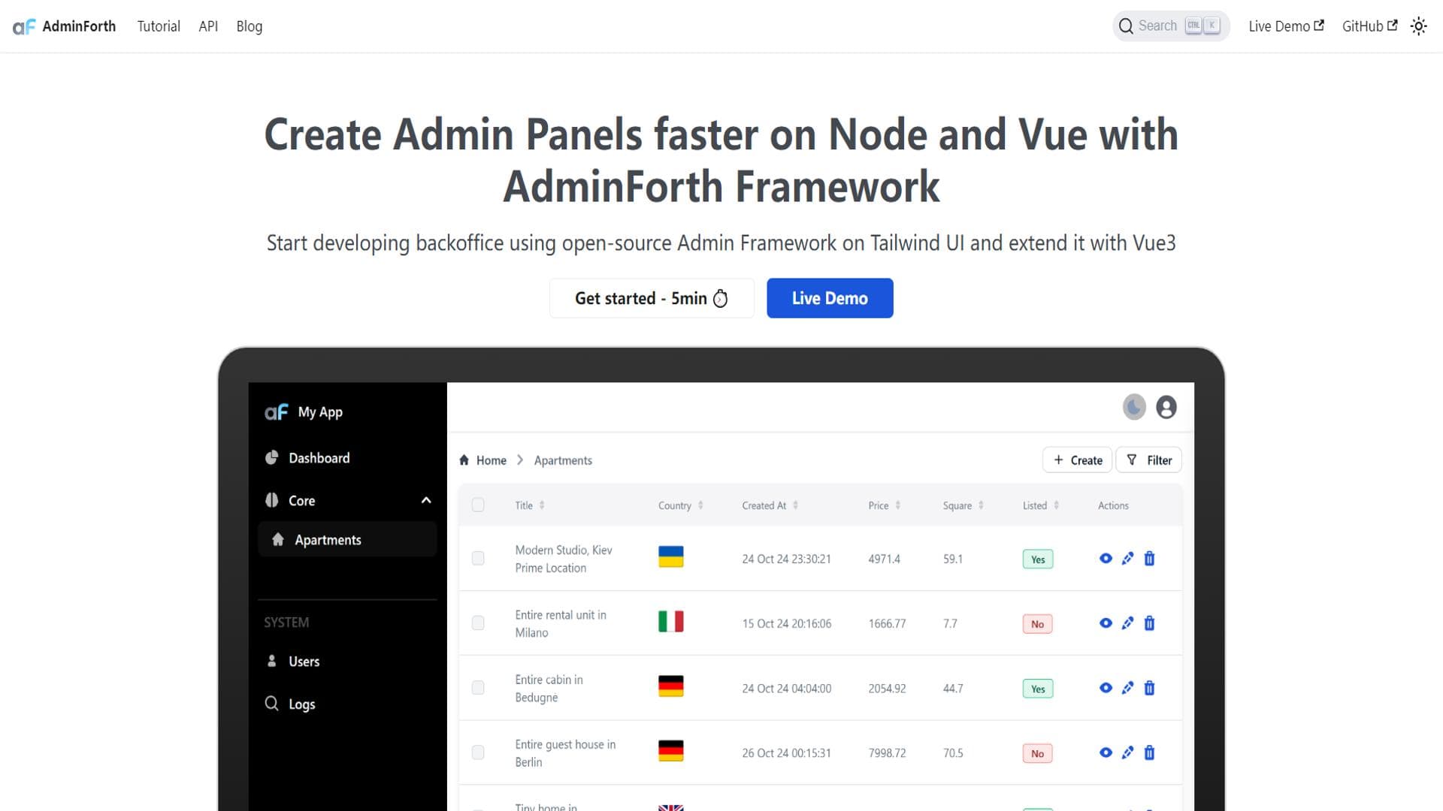Collapse the Core section chevron
The height and width of the screenshot is (811, 1443).
426,500
